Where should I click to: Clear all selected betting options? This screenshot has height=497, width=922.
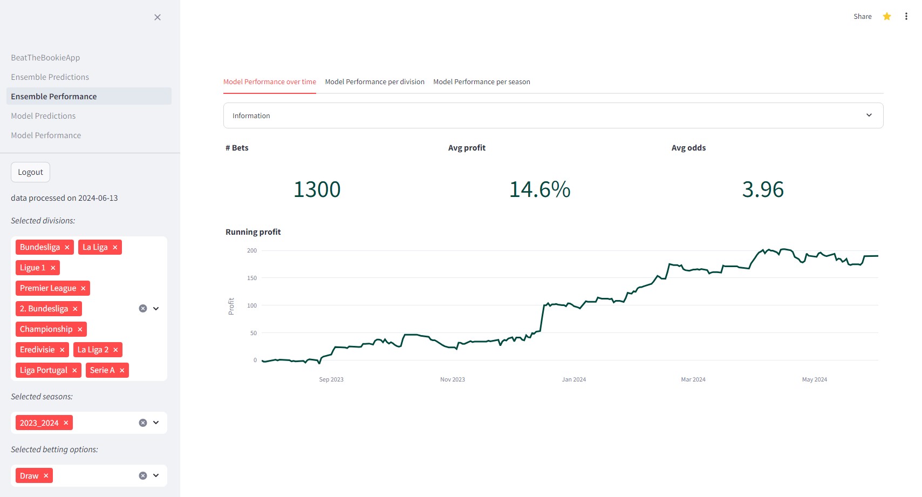coord(143,476)
